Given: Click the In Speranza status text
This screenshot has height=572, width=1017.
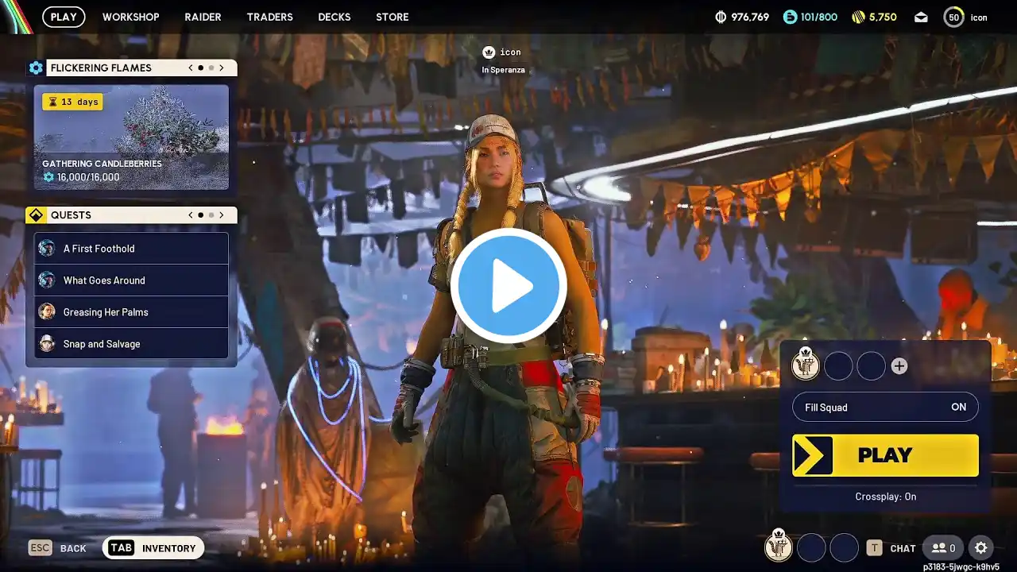Looking at the screenshot, I should click(501, 70).
